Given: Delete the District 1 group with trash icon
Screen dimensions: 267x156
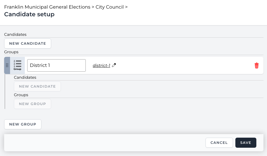Looking at the screenshot, I should click(256, 65).
